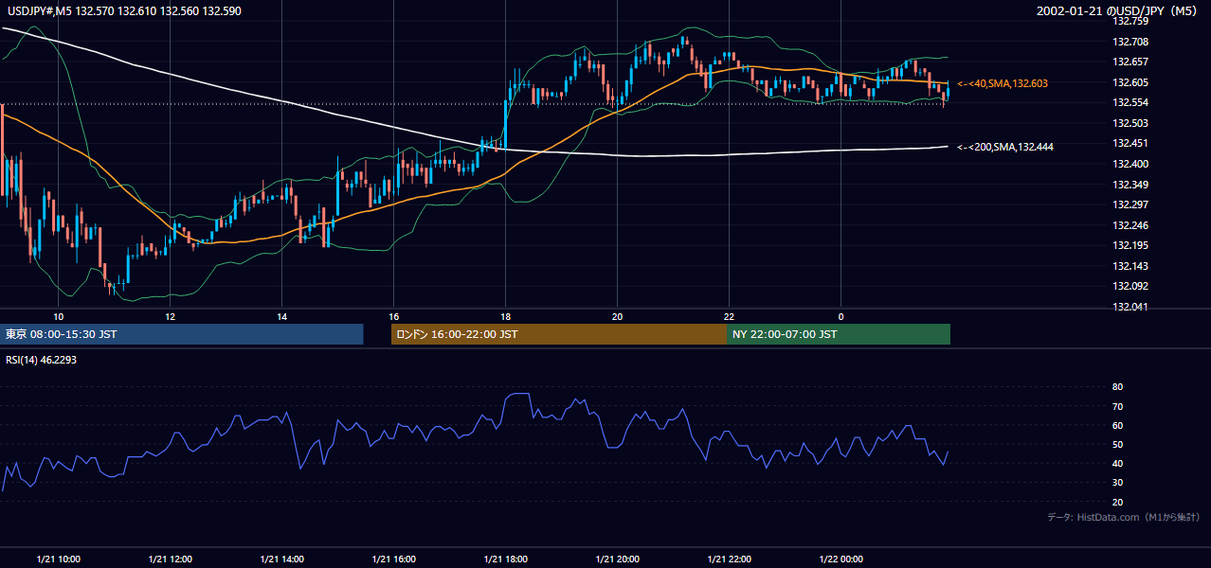The height and width of the screenshot is (568, 1211).
Task: Click RSI axis level 70
Action: [x=1118, y=406]
